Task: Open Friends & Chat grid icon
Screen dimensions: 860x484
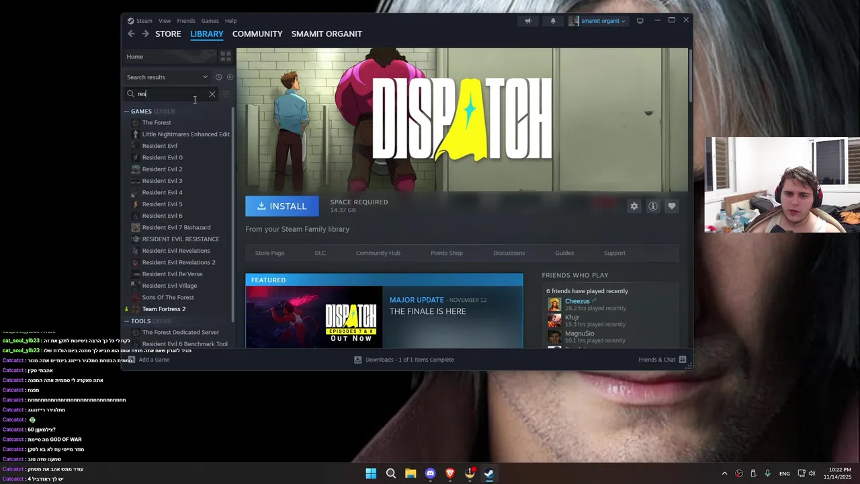Action: pos(683,360)
